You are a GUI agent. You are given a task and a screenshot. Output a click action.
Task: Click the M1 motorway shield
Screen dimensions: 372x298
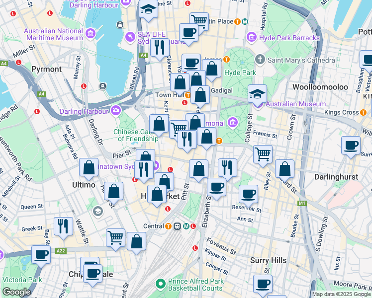pyautogui.click(x=302, y=203)
